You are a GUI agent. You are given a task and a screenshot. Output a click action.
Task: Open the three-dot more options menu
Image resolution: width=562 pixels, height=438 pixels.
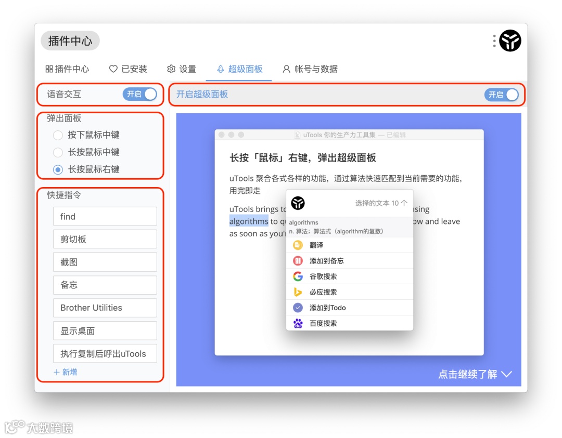(494, 41)
